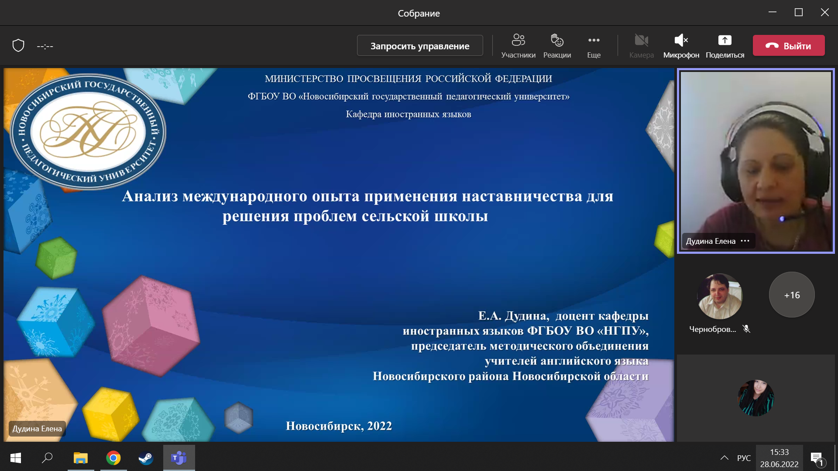Switch to Google Chrome in taskbar
This screenshot has width=838, height=471.
[x=113, y=458]
